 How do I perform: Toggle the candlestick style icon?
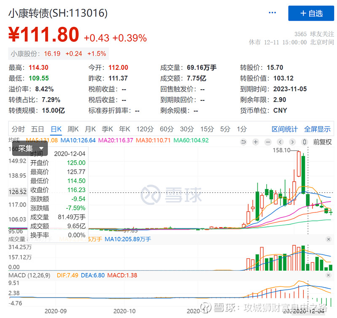[304, 142]
